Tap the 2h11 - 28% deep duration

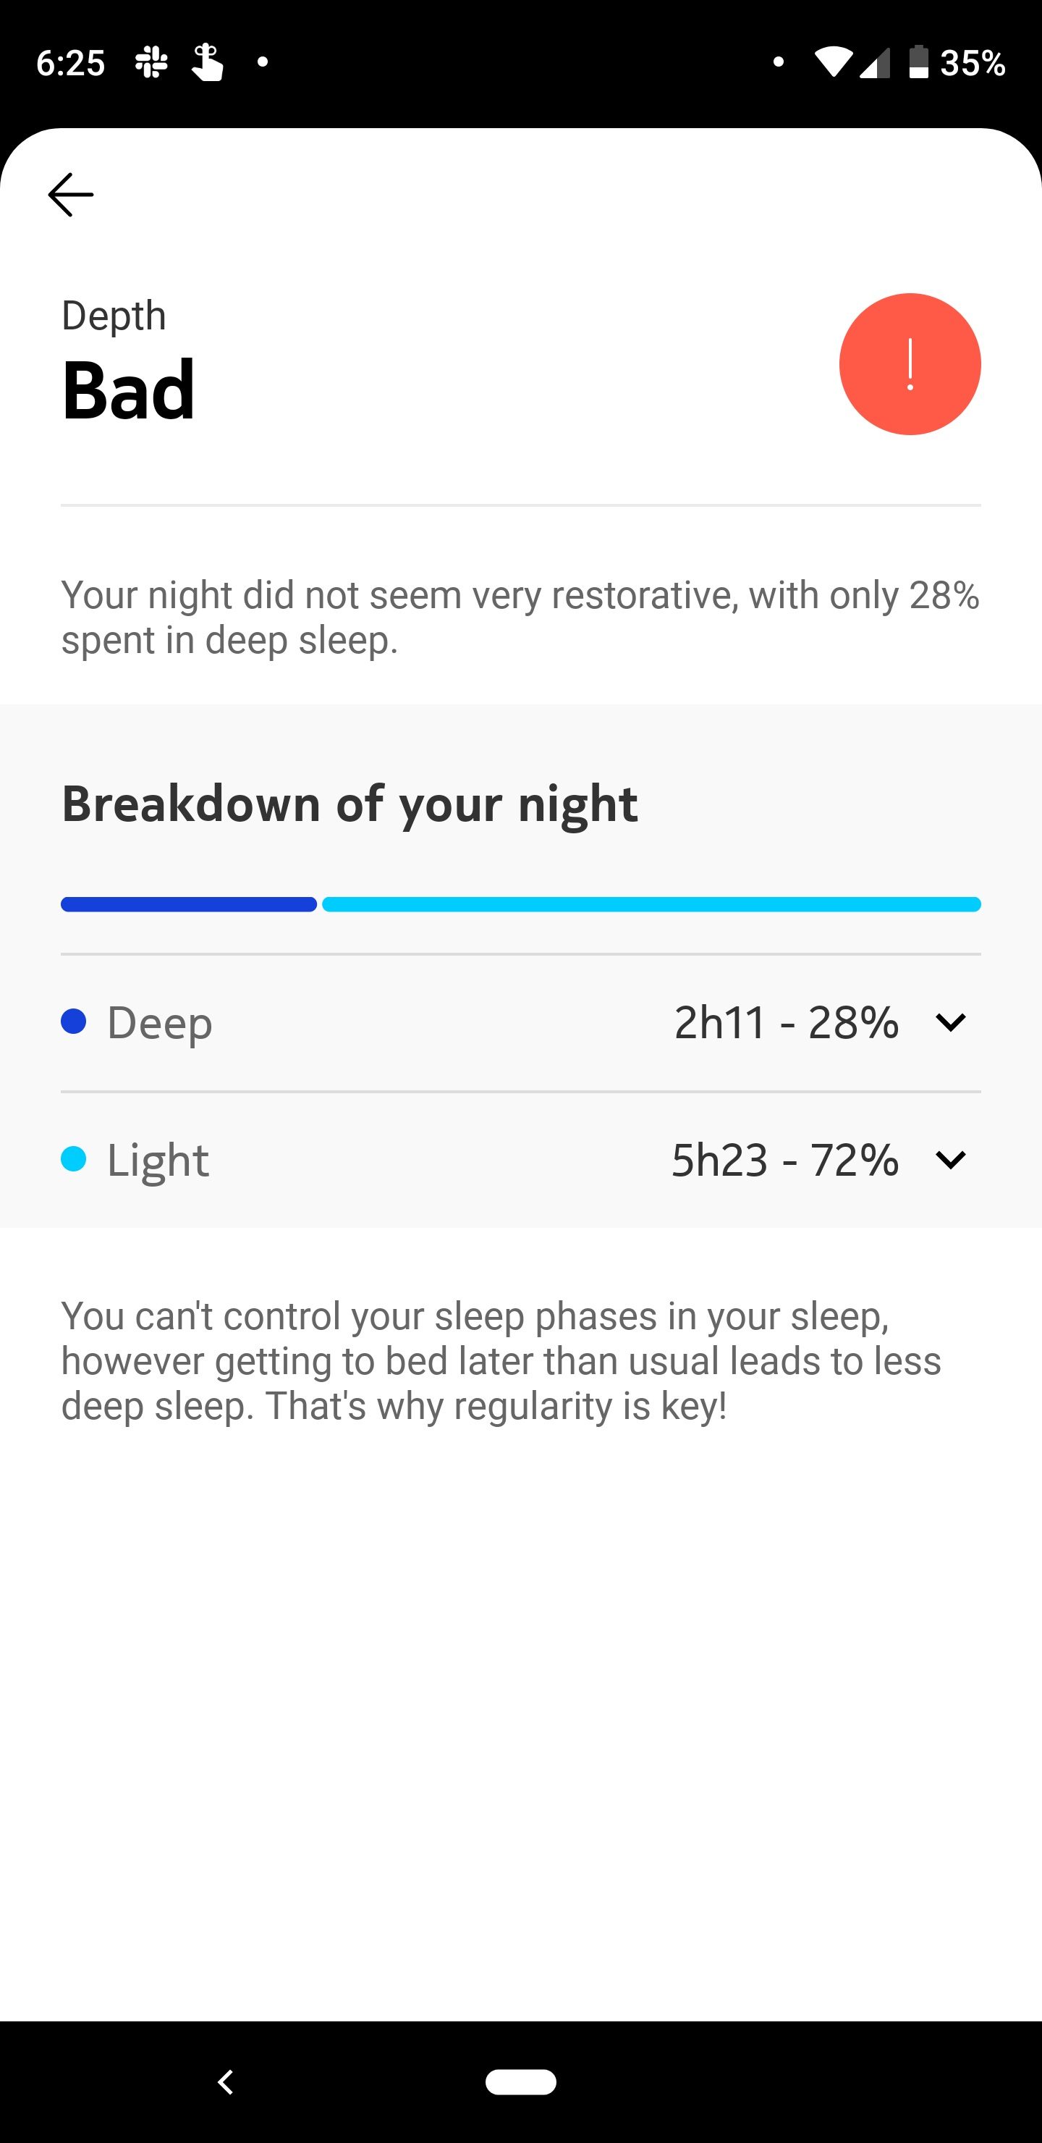[786, 1022]
